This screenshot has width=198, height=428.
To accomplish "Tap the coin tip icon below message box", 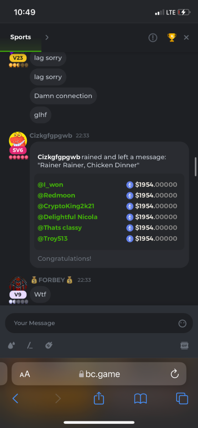I will coord(49,345).
